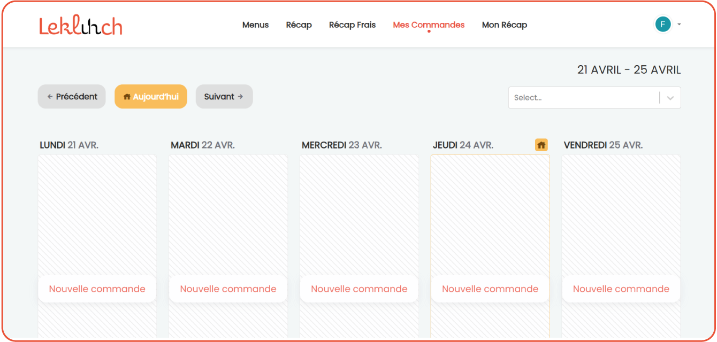Jump to today with Aujourd'hui button
This screenshot has height=342, width=717.
point(151,97)
